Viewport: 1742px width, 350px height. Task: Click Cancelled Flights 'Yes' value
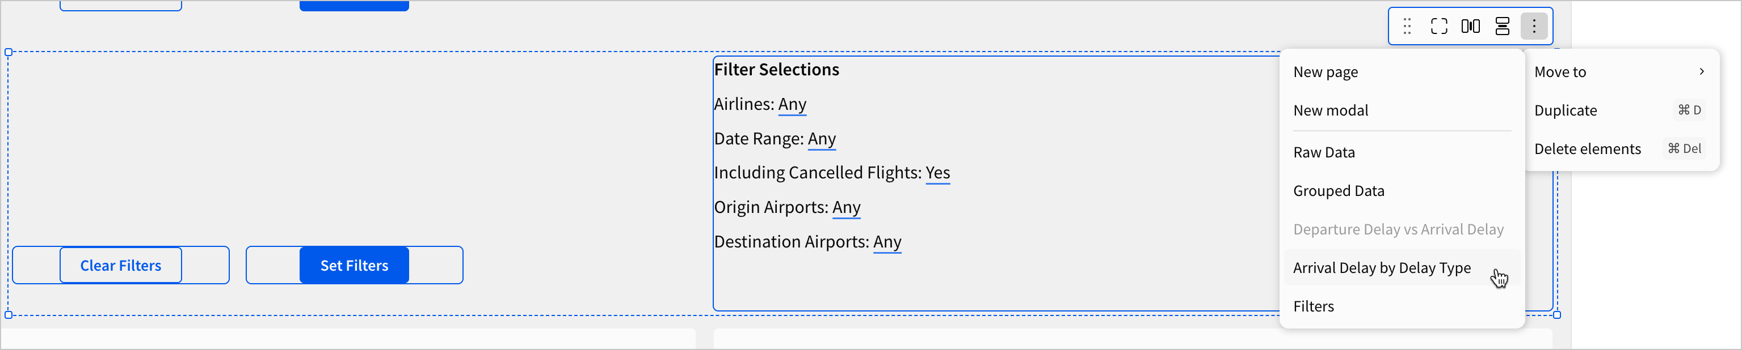pos(937,173)
